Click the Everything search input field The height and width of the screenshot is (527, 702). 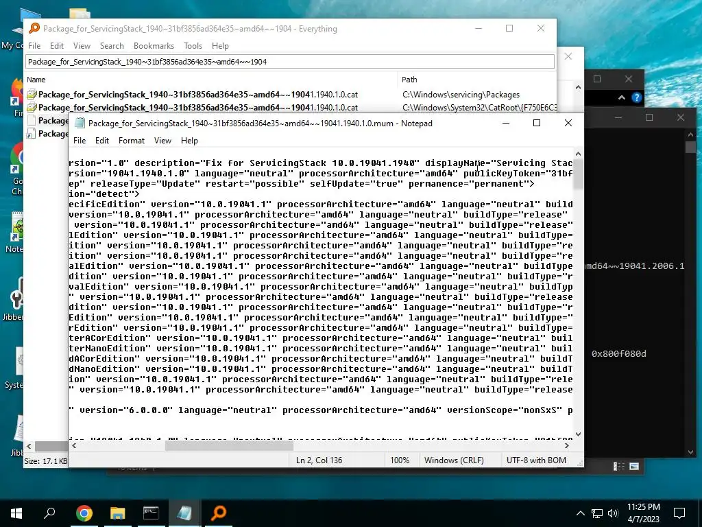(x=290, y=62)
